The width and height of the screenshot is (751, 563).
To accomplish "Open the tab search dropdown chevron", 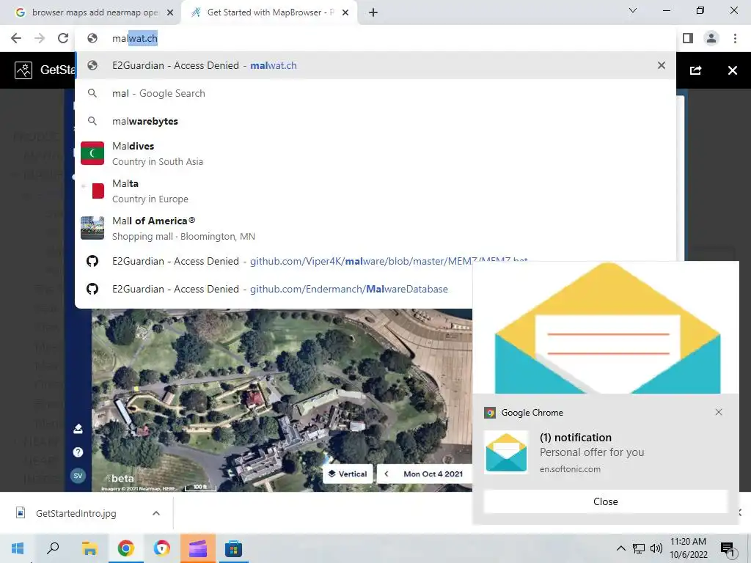I will [633, 10].
